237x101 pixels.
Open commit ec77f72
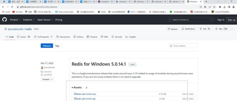[x=48, y=75]
